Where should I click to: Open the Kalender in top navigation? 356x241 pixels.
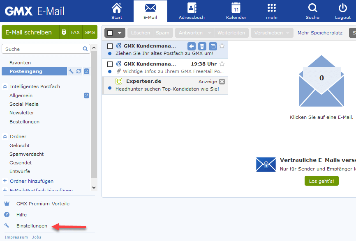236,8
